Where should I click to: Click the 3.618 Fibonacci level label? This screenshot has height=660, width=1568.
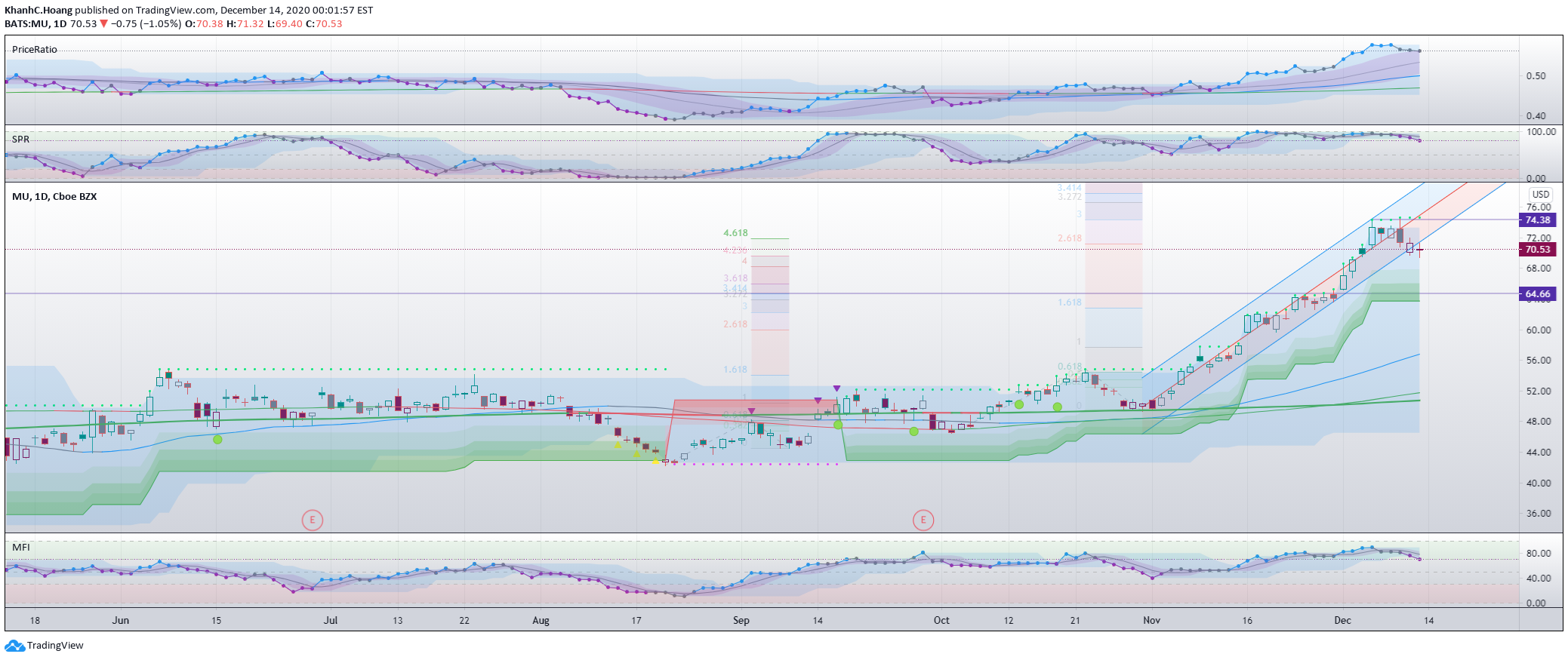pos(735,278)
